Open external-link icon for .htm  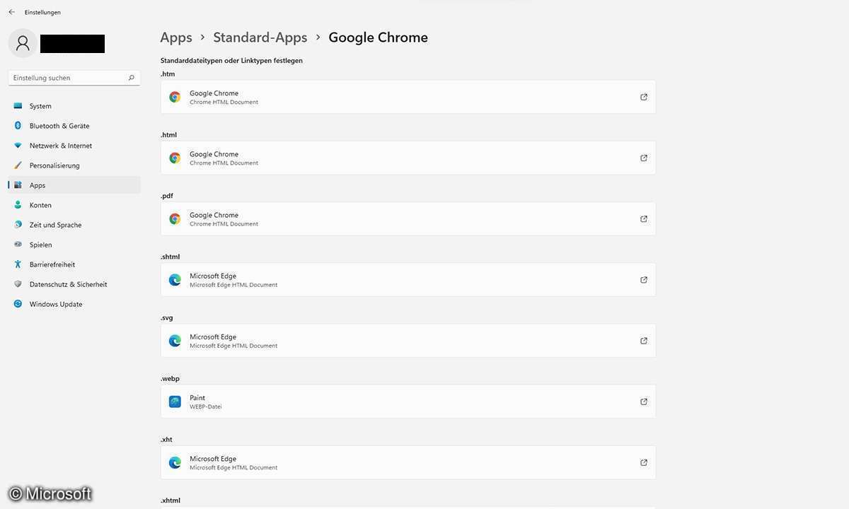644,97
